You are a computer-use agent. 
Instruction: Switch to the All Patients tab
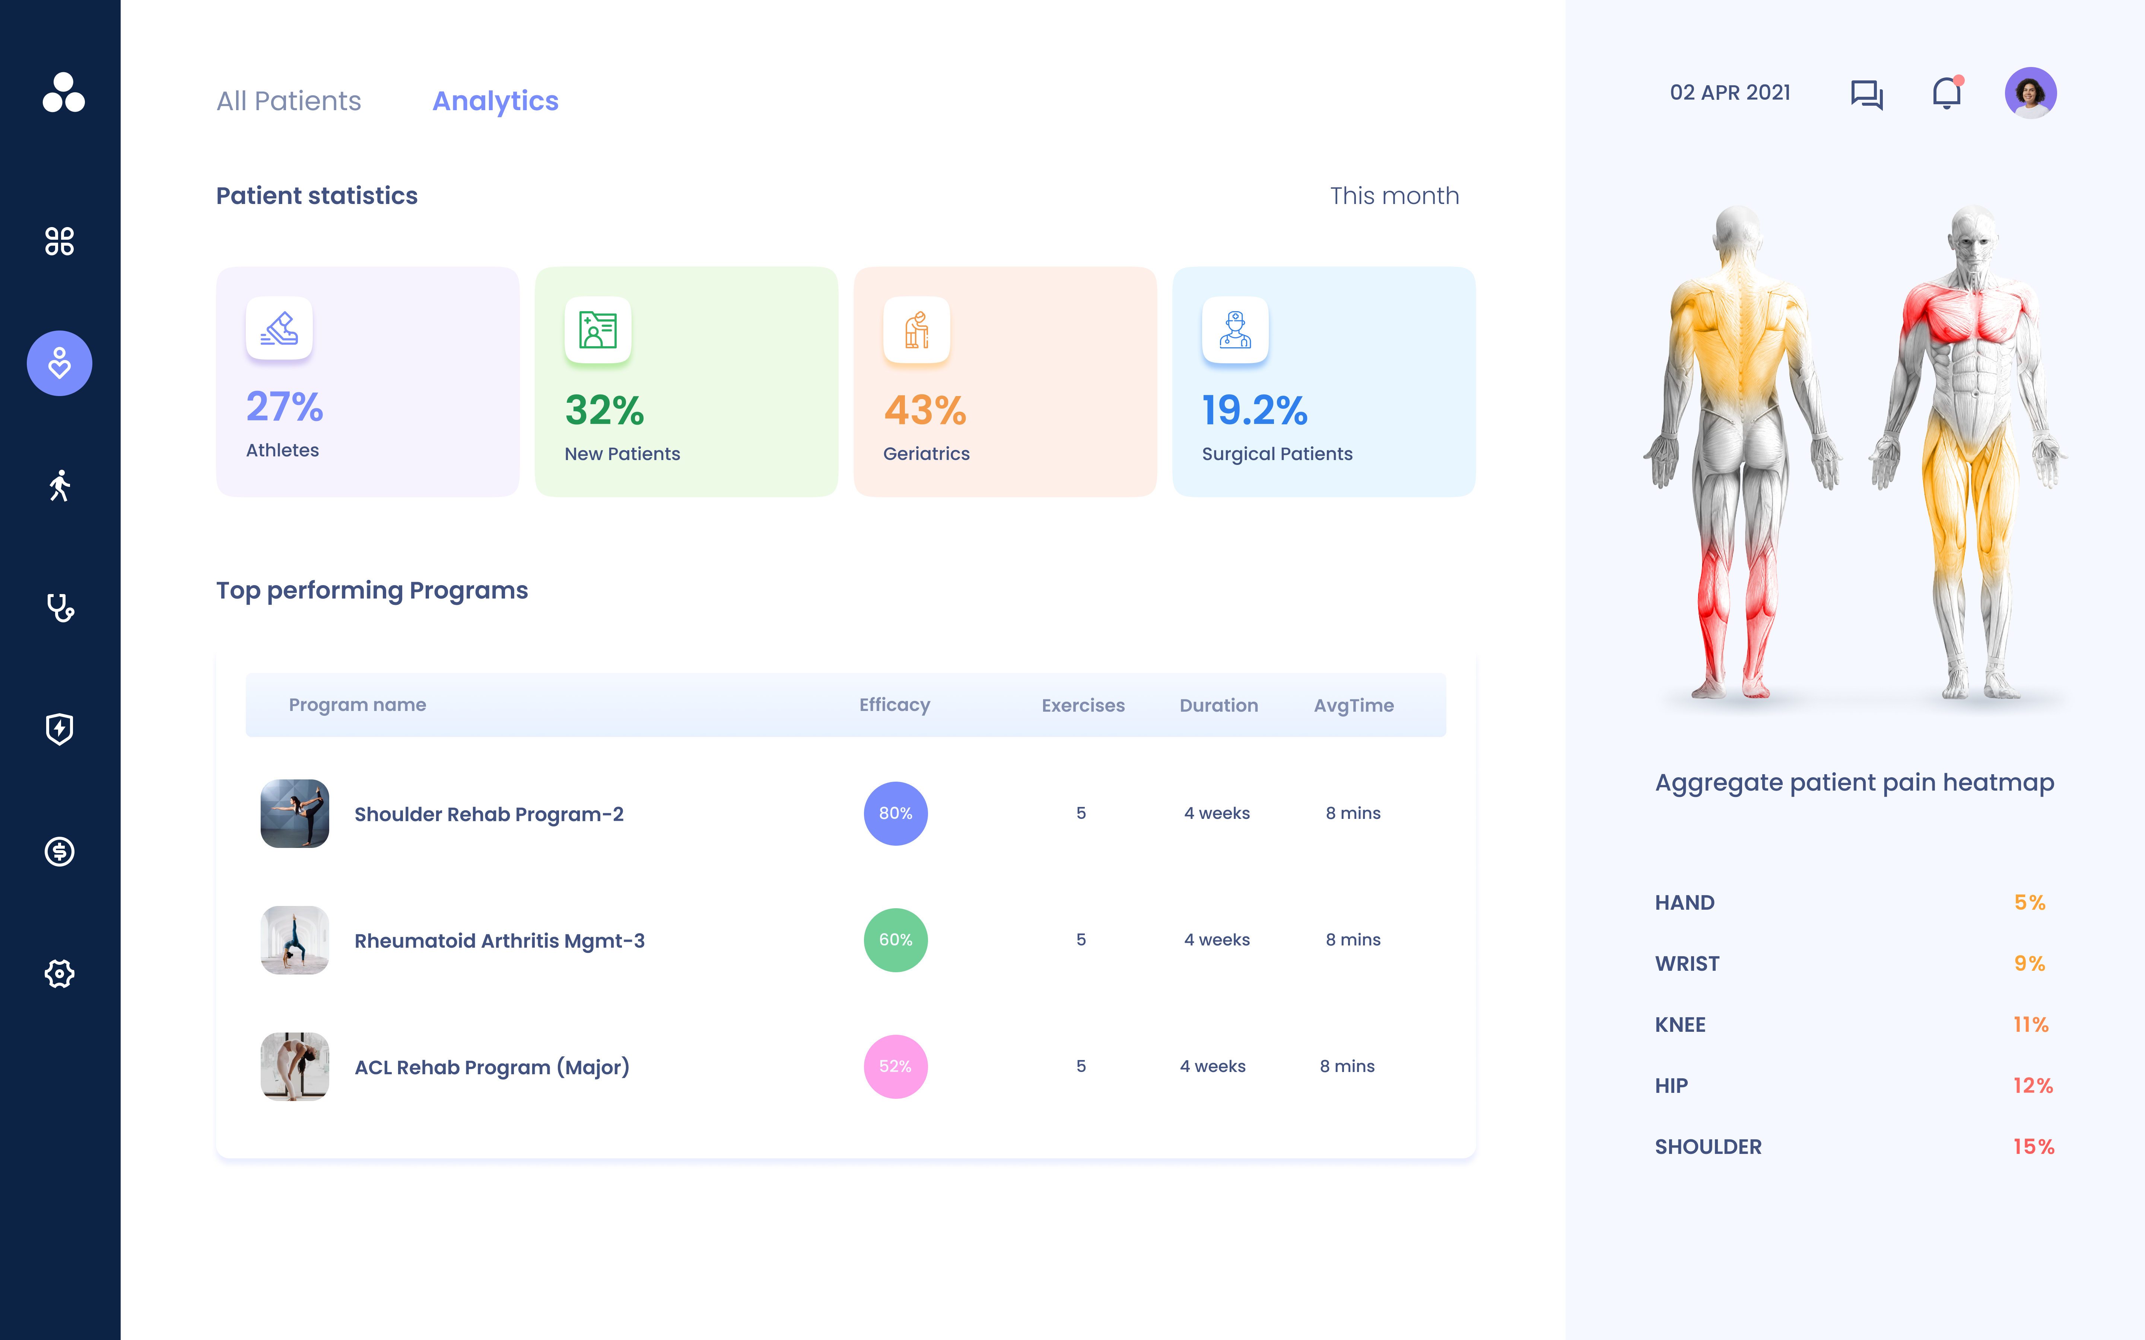click(289, 101)
